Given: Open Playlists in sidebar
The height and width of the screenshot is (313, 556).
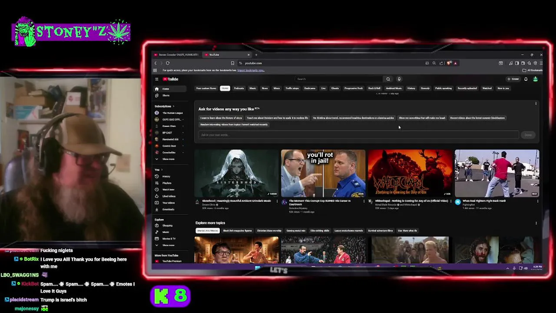Looking at the screenshot, I should coord(169,183).
